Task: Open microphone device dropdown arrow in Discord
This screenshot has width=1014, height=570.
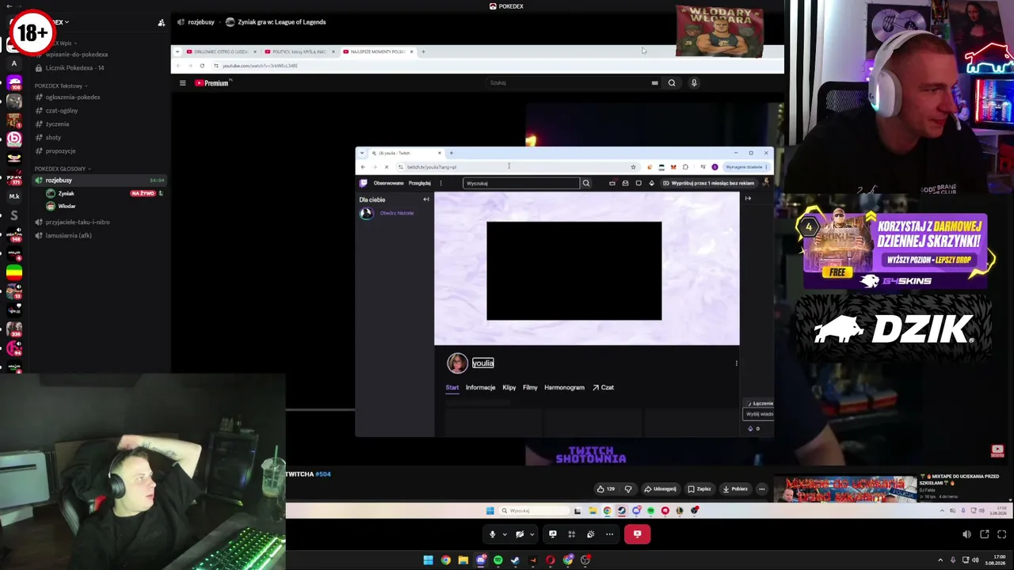Action: (x=504, y=534)
